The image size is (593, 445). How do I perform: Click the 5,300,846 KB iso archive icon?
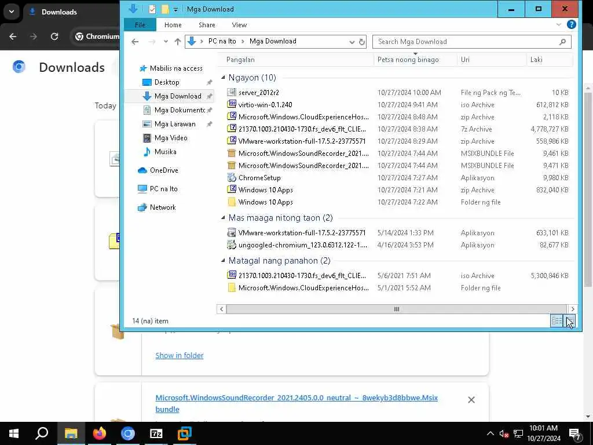[232, 275]
